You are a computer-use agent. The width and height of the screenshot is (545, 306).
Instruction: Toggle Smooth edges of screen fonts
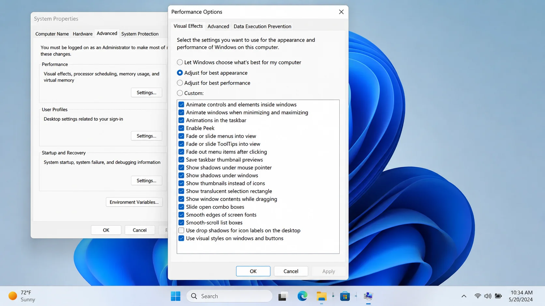[x=181, y=215]
